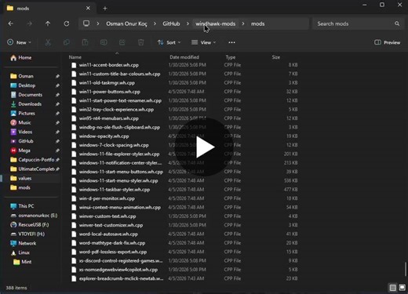Open osmanonurkoc (E:) drive

click(x=34, y=216)
